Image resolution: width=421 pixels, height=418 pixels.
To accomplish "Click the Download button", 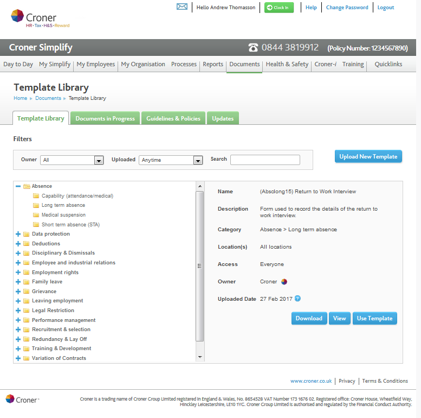I will tap(309, 318).
